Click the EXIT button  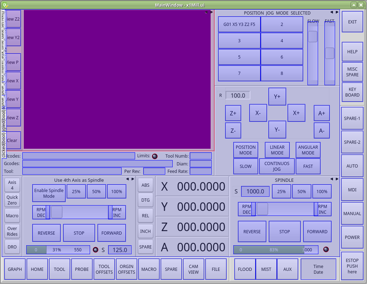pyautogui.click(x=352, y=22)
